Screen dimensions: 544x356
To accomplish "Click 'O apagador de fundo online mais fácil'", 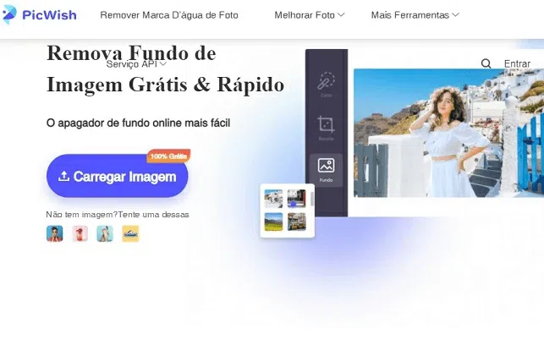I will click(138, 123).
